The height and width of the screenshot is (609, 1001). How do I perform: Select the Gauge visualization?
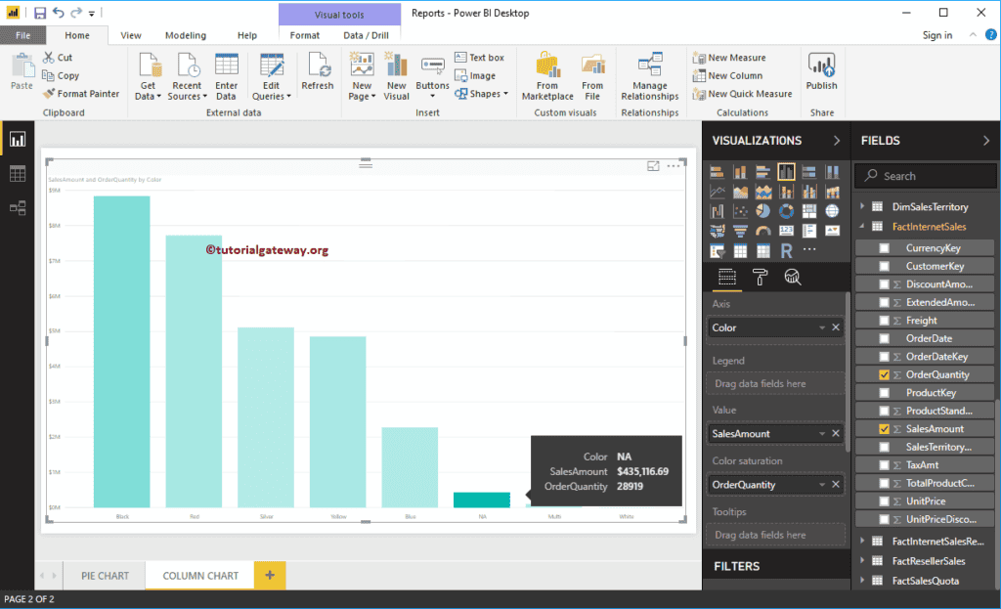(762, 231)
